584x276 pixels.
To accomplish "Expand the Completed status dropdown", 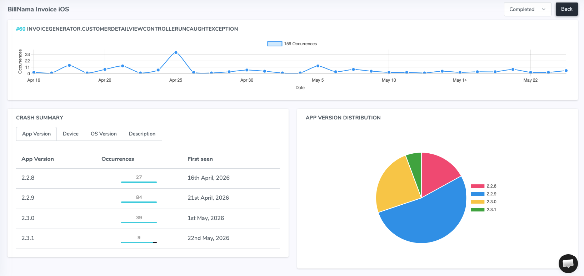I will (x=528, y=9).
